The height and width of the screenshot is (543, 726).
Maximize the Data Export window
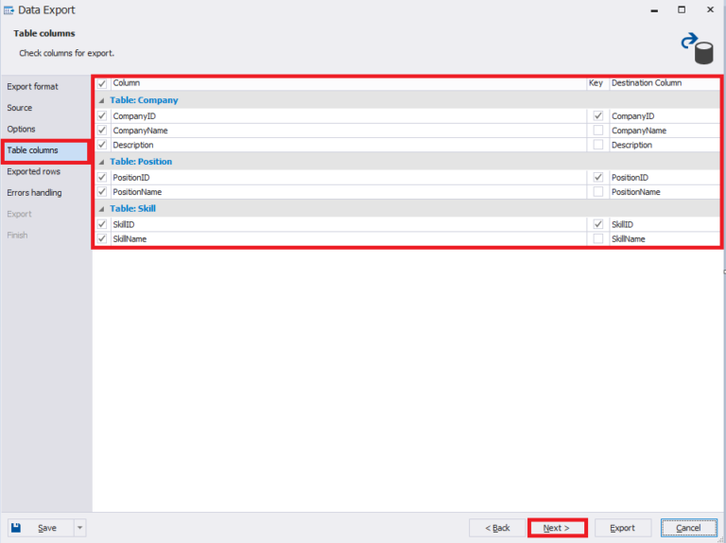click(682, 9)
